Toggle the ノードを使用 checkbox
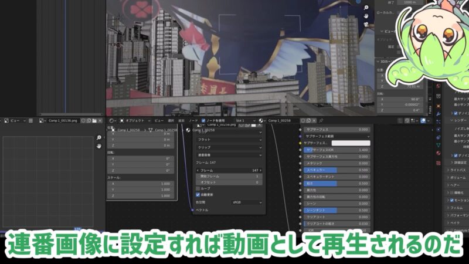The image size is (469, 264). [x=203, y=121]
